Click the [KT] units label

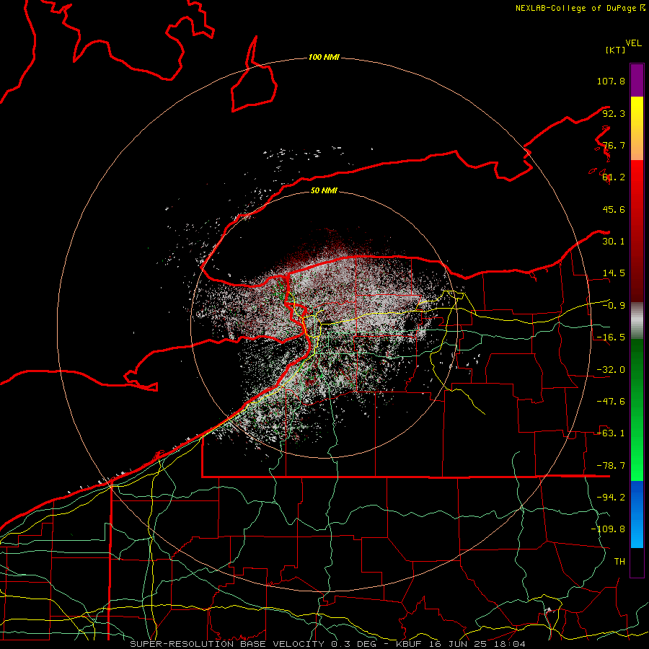[615, 50]
